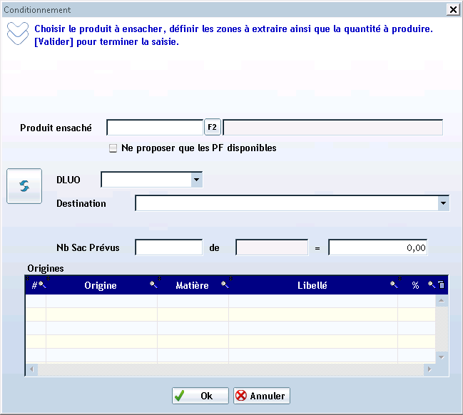Click the % column header
Viewport: 463px width, 415px height.
coord(415,285)
